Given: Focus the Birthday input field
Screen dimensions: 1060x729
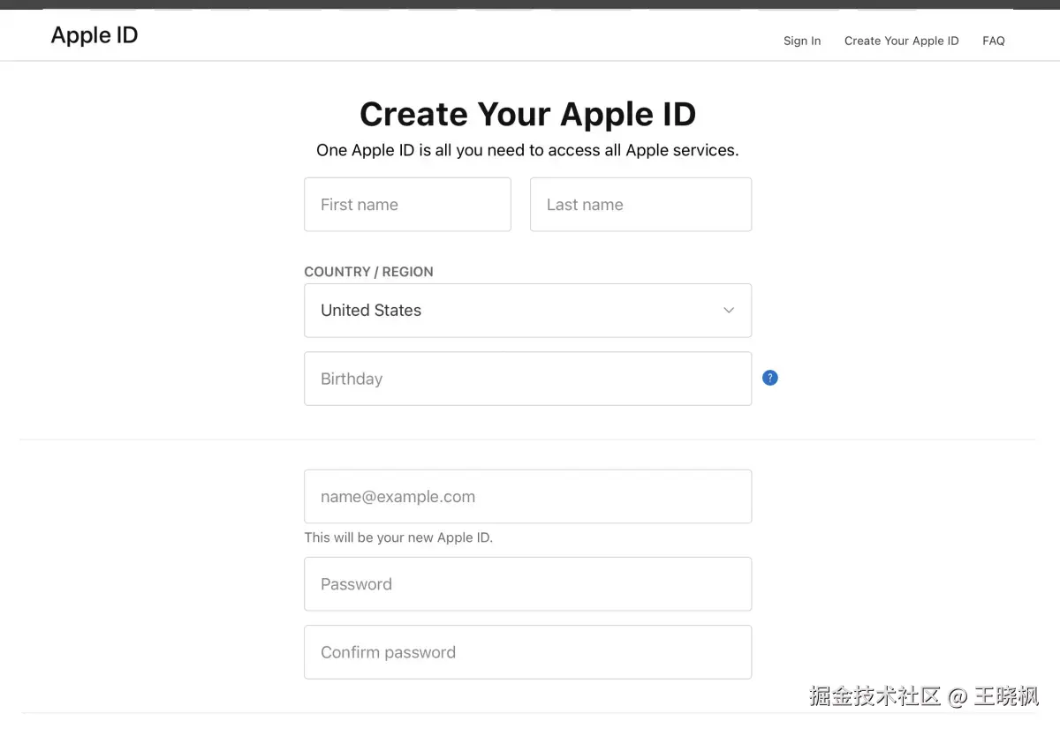Looking at the screenshot, I should click(527, 379).
